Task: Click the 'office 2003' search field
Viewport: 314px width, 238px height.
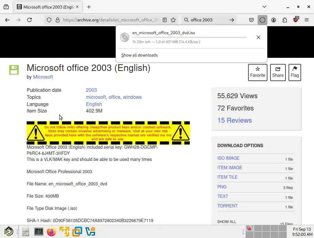Action: (208, 20)
